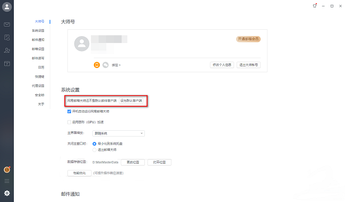The height and width of the screenshot is (202, 345).
Task: Go to 邮箱设置 in settings navigation
Action: click(38, 49)
